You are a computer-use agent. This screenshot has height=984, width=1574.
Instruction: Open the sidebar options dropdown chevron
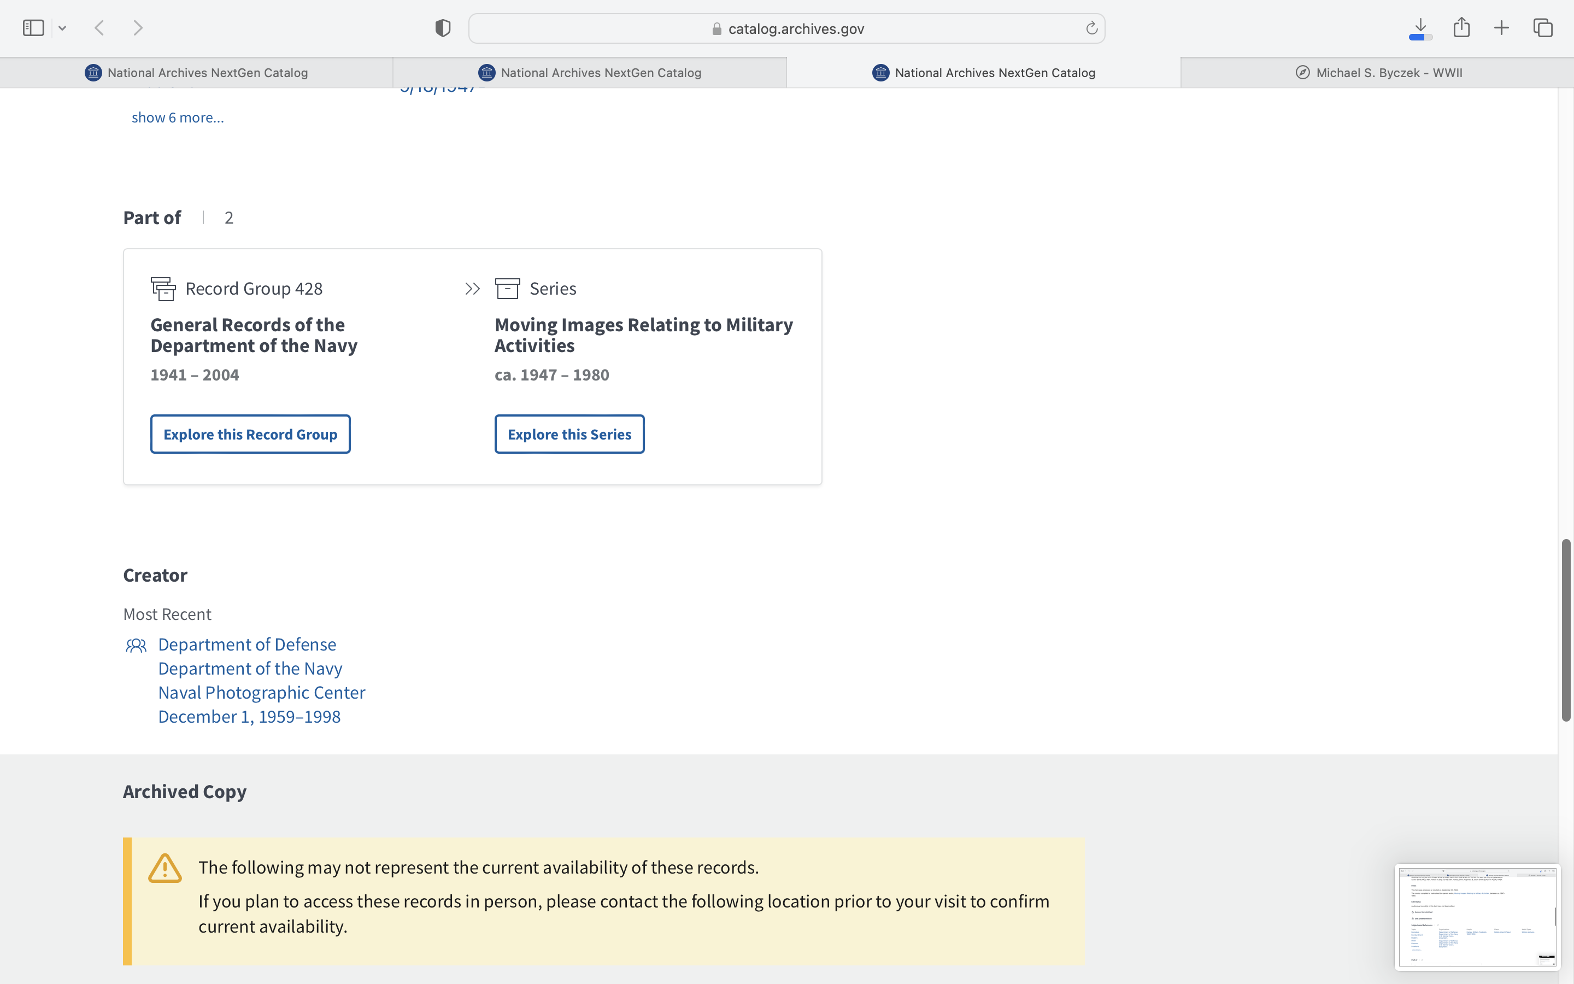[x=62, y=28]
